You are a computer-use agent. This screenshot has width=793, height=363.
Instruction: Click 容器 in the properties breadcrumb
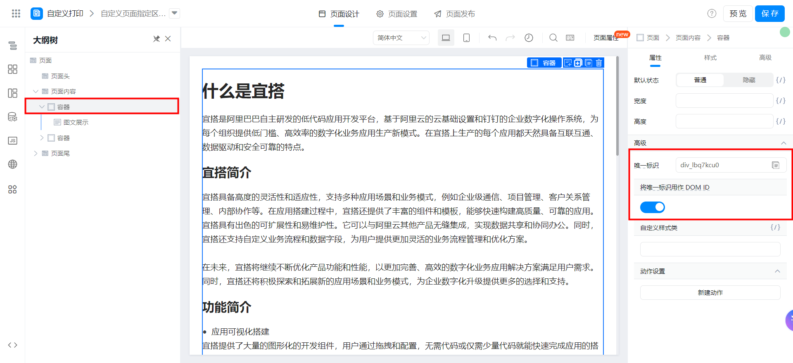click(723, 38)
